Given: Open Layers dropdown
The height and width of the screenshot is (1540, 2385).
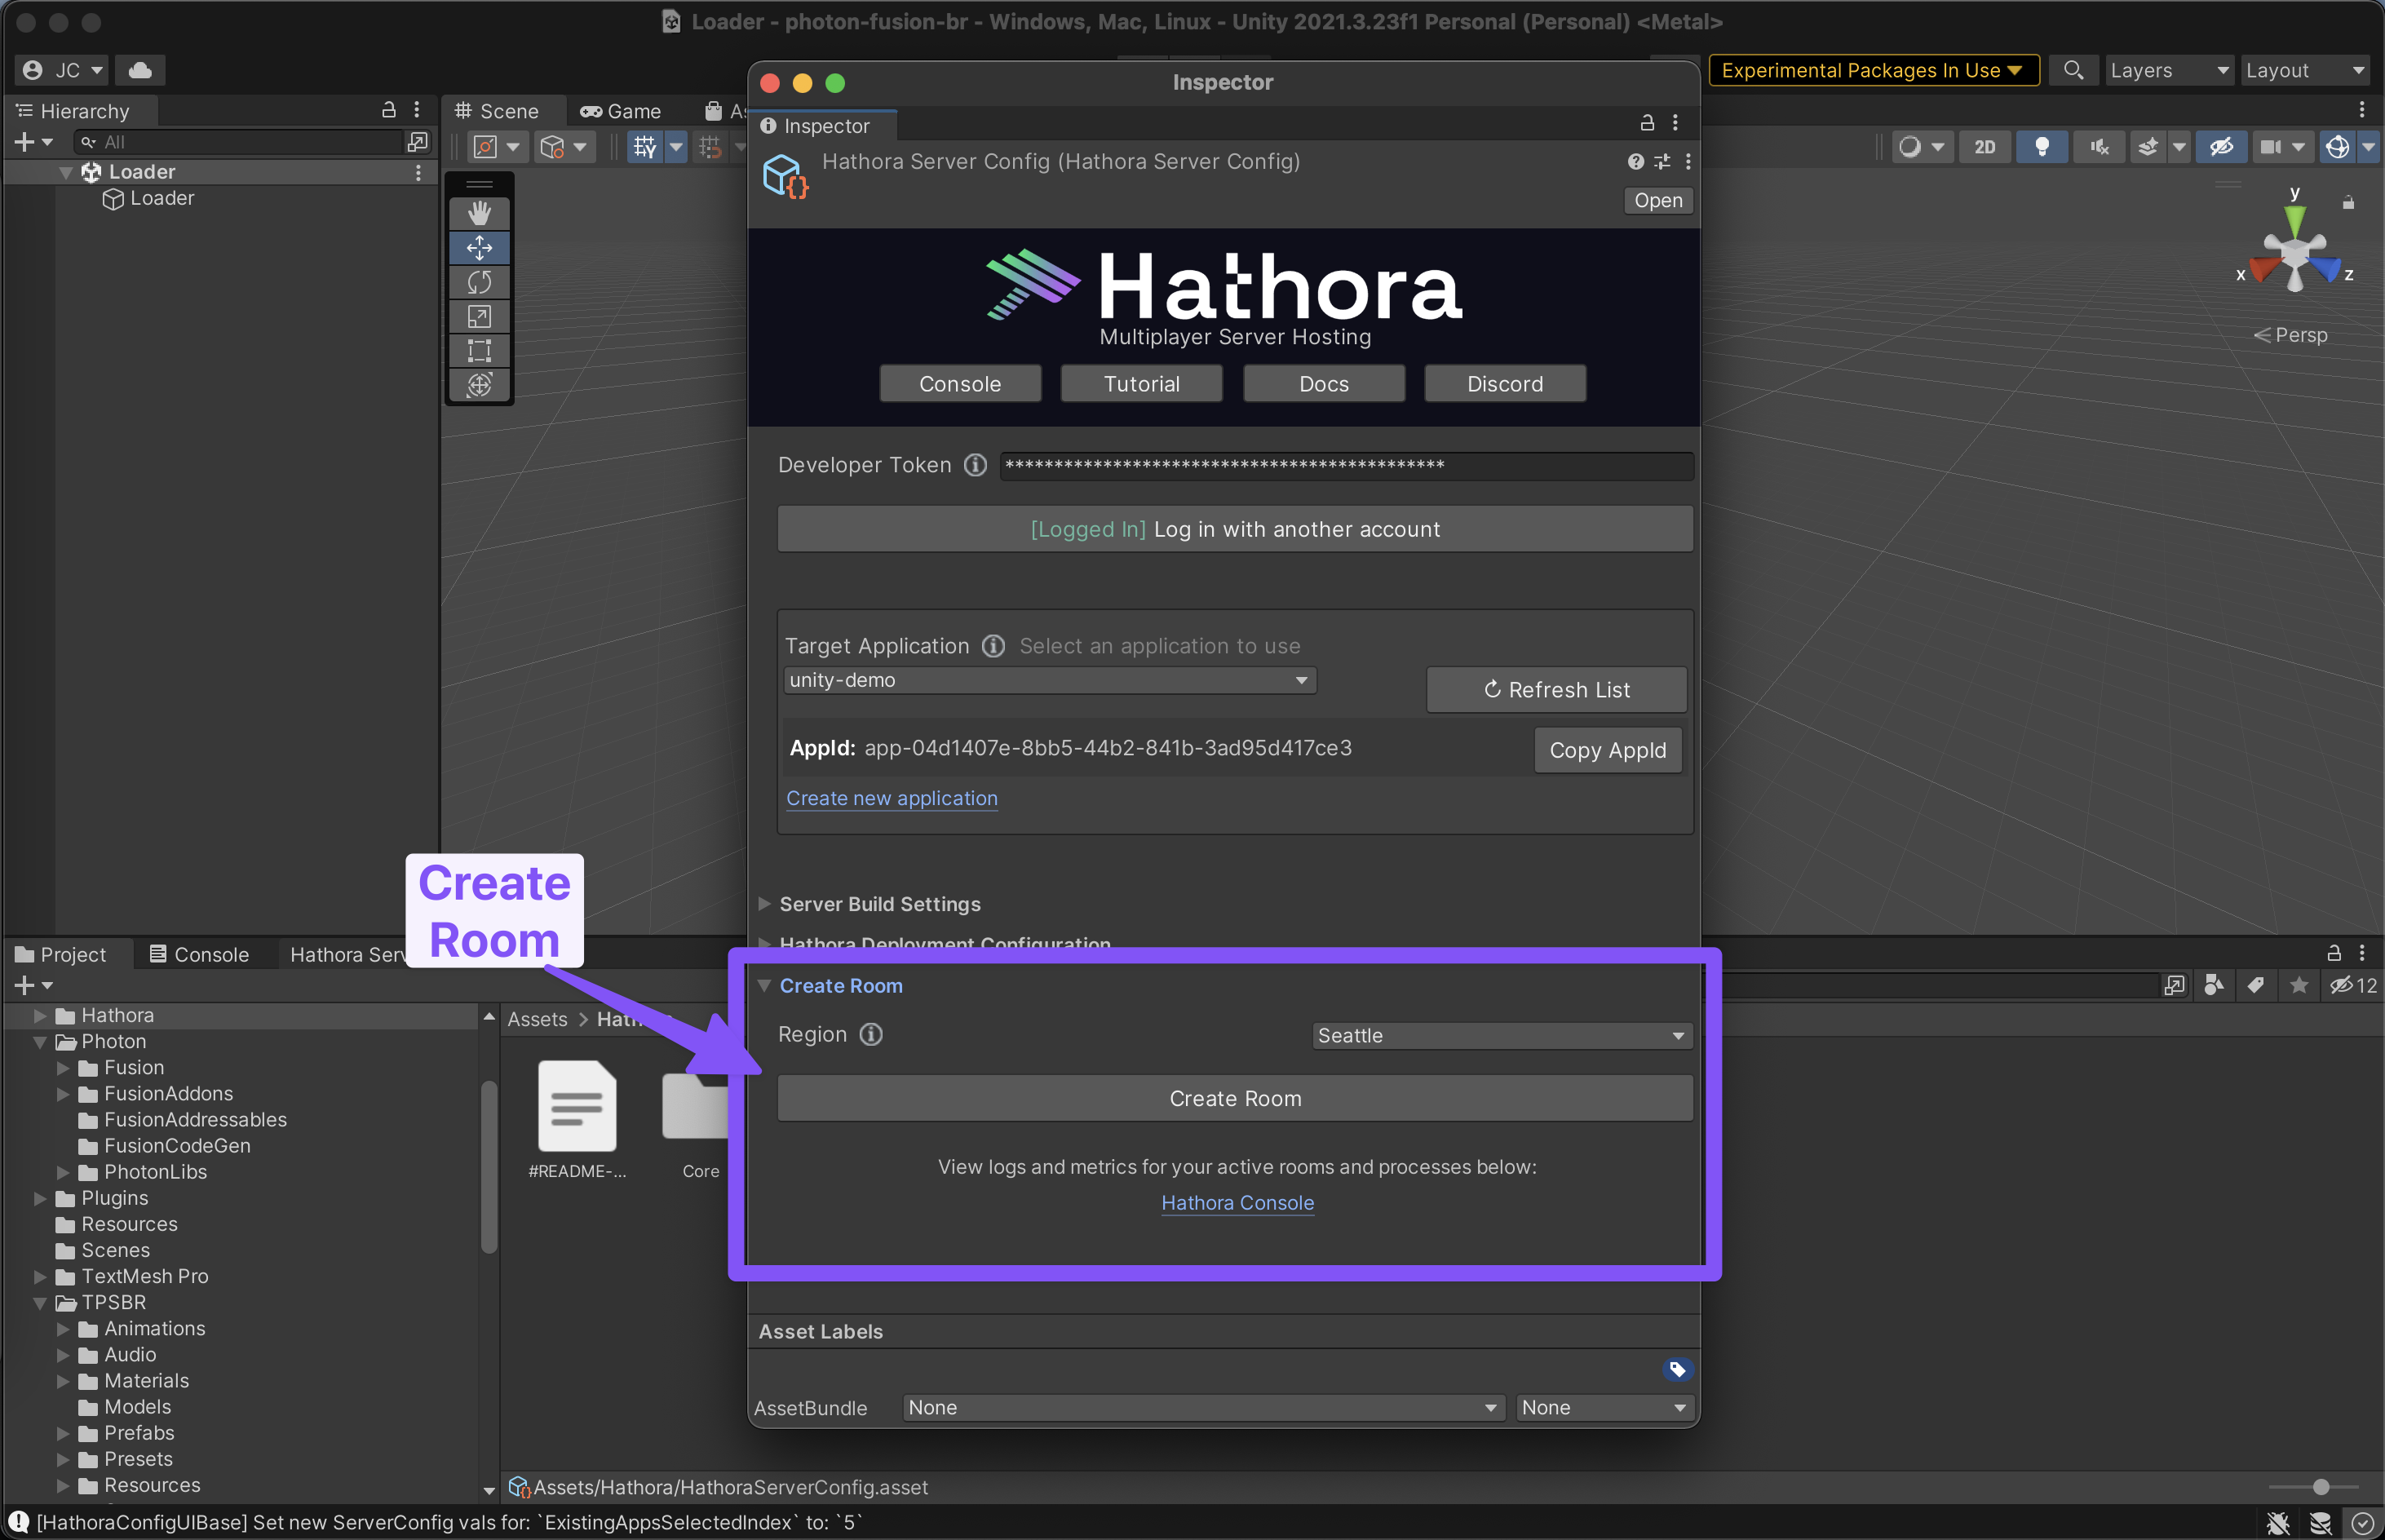Looking at the screenshot, I should (2168, 70).
